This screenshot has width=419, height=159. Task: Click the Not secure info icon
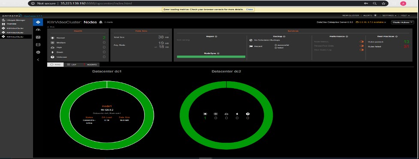(33, 3)
